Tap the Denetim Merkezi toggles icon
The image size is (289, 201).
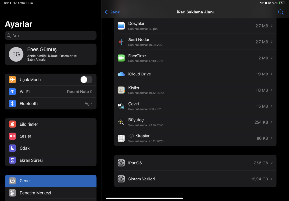pyautogui.click(x=12, y=193)
